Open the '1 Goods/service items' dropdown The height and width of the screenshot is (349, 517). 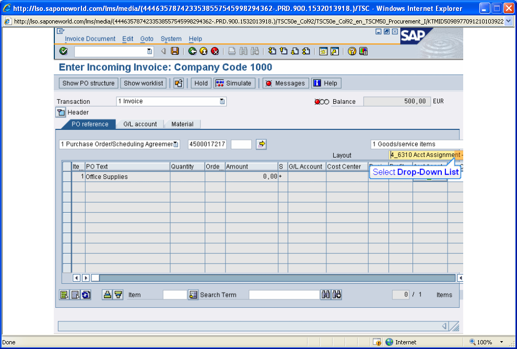[417, 144]
